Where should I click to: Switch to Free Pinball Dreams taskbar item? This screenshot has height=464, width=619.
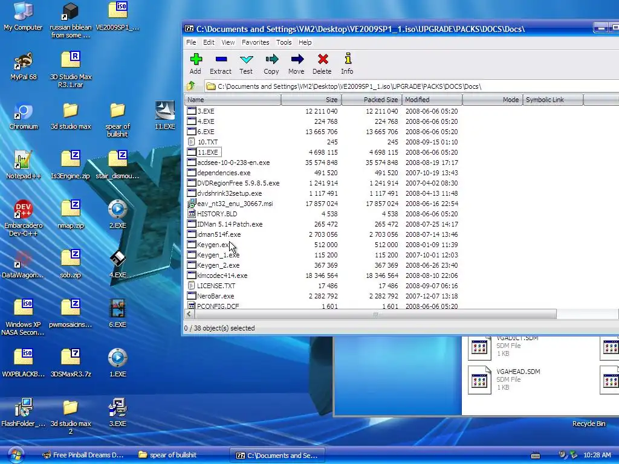[83, 455]
